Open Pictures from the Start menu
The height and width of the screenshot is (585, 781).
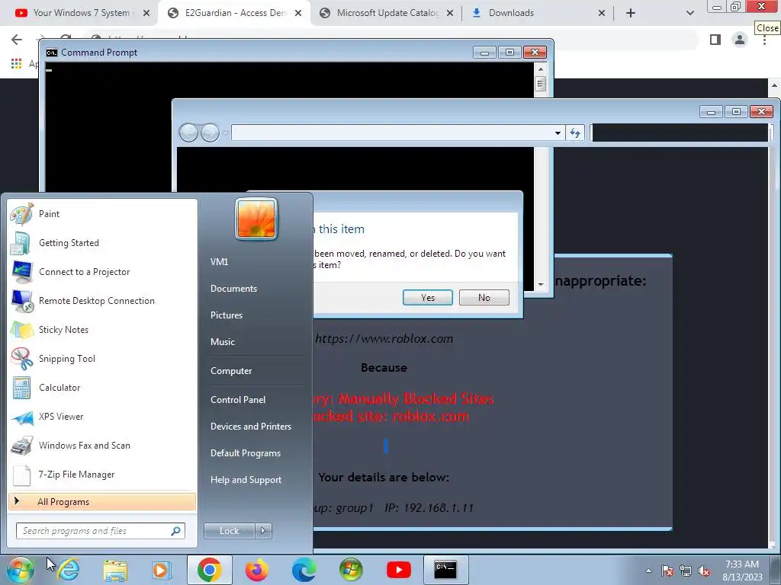(x=227, y=315)
